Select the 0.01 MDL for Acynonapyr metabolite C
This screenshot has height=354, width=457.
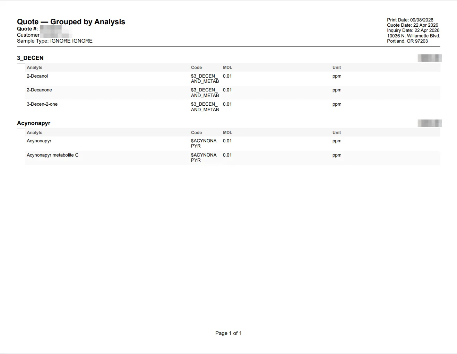pos(227,155)
